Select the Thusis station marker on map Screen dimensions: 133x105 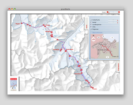pyautogui.click(x=21, y=23)
